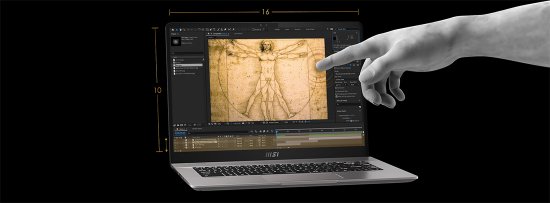This screenshot has height=203, width=550.
Task: Activate the Zoom magnifier tool
Action: [184, 30]
